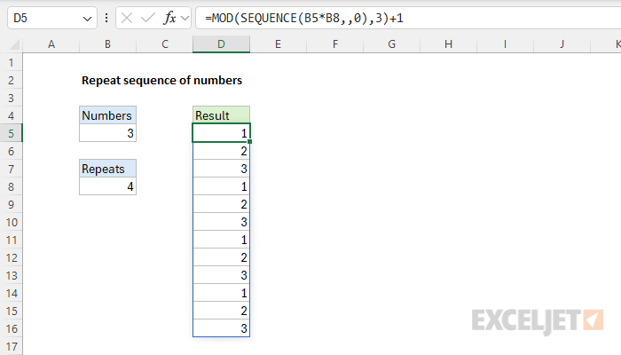Select the 'Numbers' header cell
Screen dimensions: 621x355
pos(107,115)
